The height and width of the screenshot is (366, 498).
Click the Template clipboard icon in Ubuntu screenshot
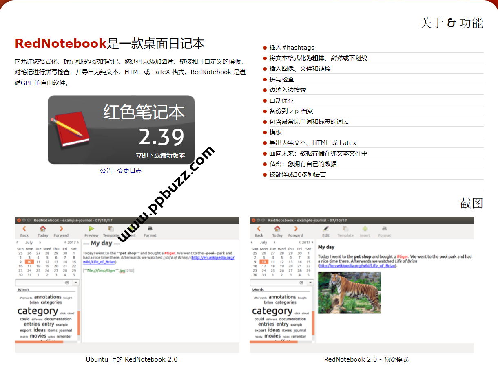click(x=111, y=229)
